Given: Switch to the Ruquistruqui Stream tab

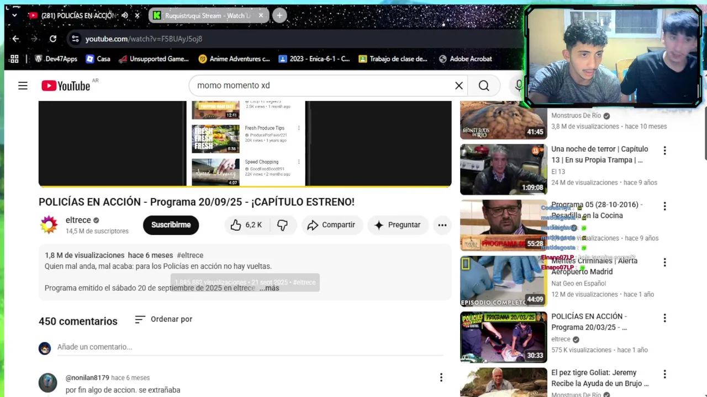Looking at the screenshot, I should pyautogui.click(x=208, y=15).
